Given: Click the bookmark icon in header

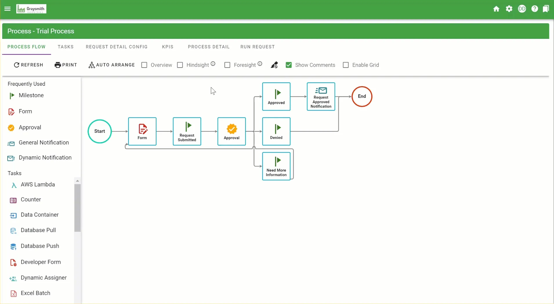Looking at the screenshot, I should 546,9.
